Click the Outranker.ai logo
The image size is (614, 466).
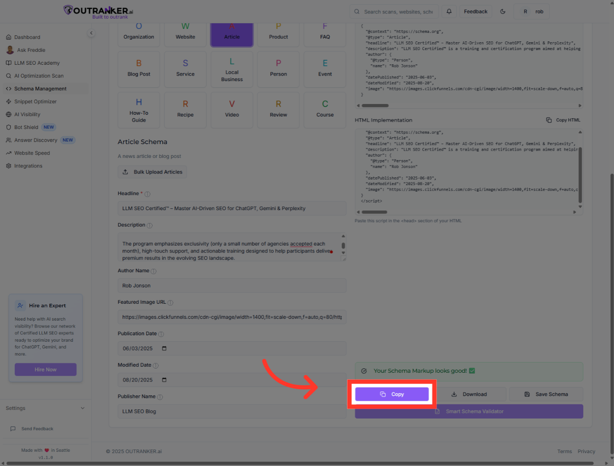[98, 12]
